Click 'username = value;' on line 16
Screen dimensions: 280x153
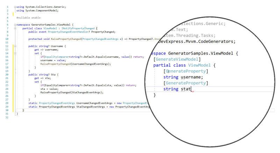click(x=53, y=60)
